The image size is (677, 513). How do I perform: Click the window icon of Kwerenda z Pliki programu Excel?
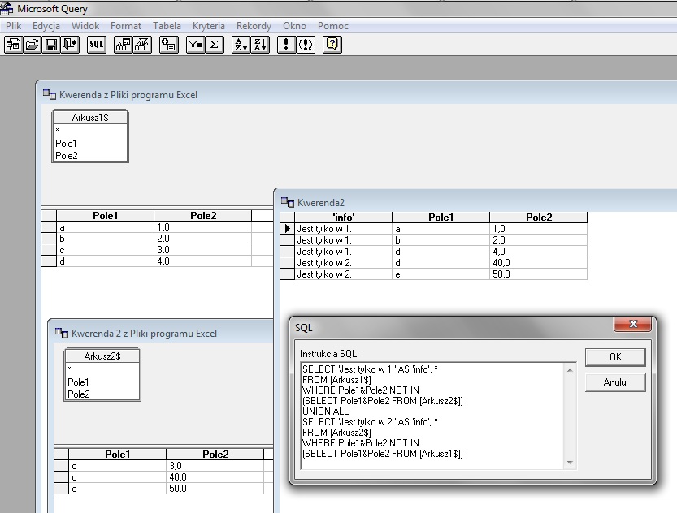click(x=50, y=94)
